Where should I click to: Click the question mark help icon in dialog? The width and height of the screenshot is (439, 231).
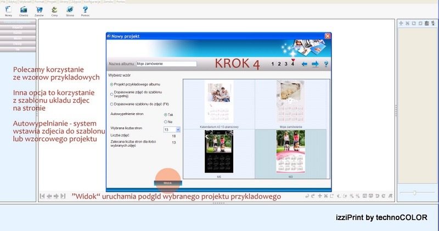coord(325,64)
